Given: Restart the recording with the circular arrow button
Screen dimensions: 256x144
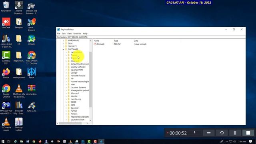Looking at the screenshot, I should coord(222,133).
